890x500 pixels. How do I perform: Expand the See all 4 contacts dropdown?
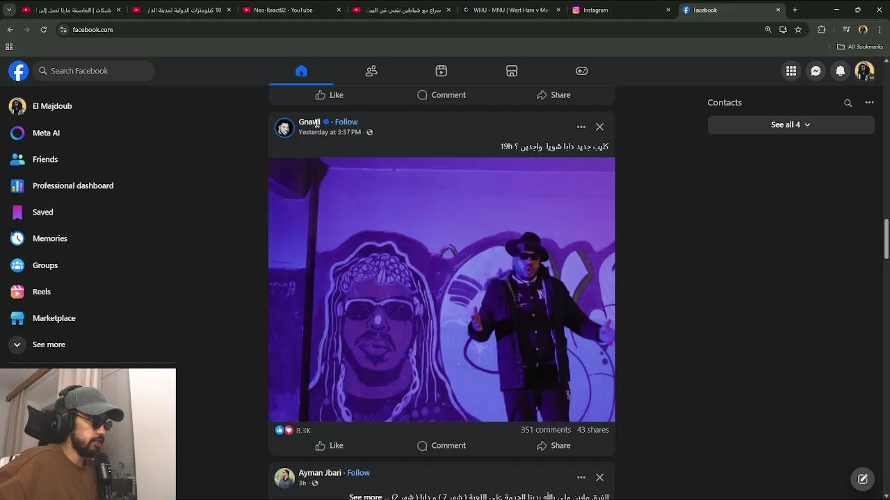[x=791, y=124]
